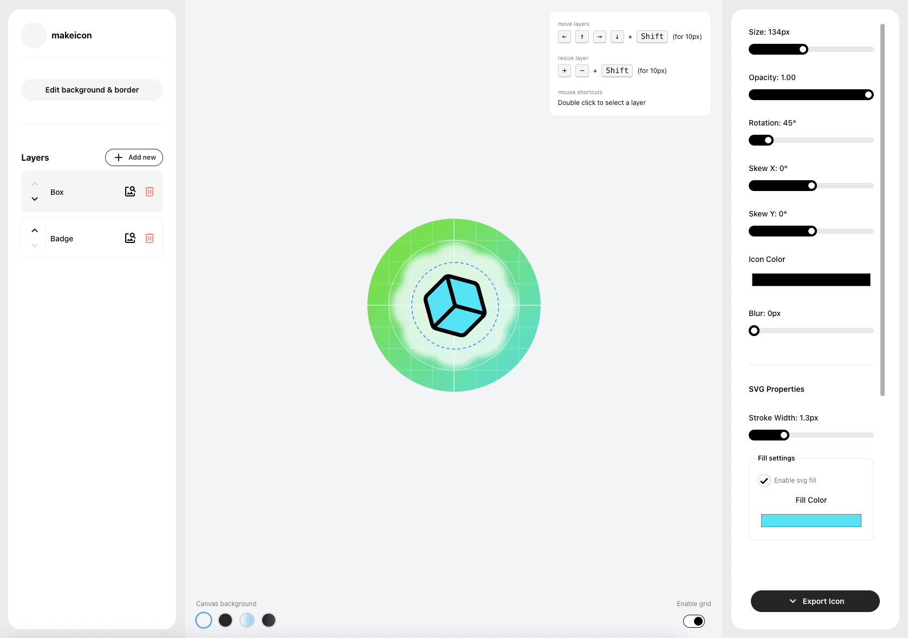
Task: Delete the Badge layer
Action: pyautogui.click(x=150, y=238)
